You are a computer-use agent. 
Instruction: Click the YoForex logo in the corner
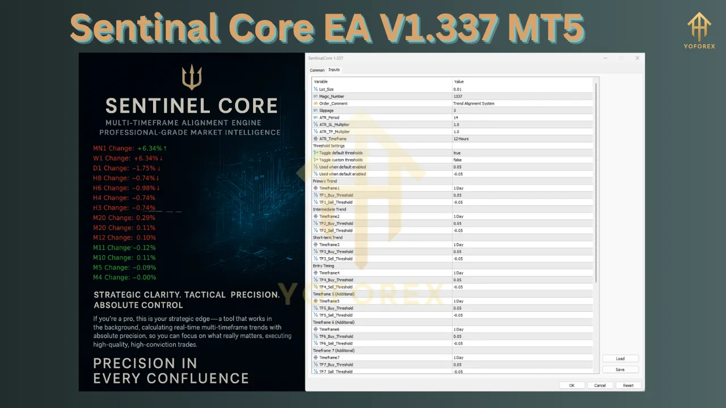pos(699,31)
